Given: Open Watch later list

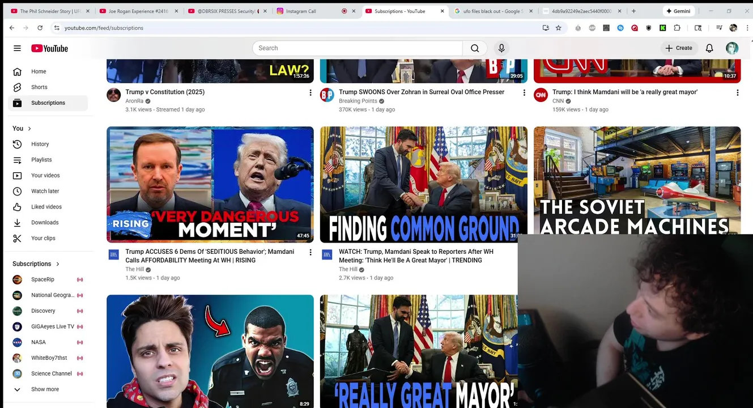Looking at the screenshot, I should click(x=48, y=191).
